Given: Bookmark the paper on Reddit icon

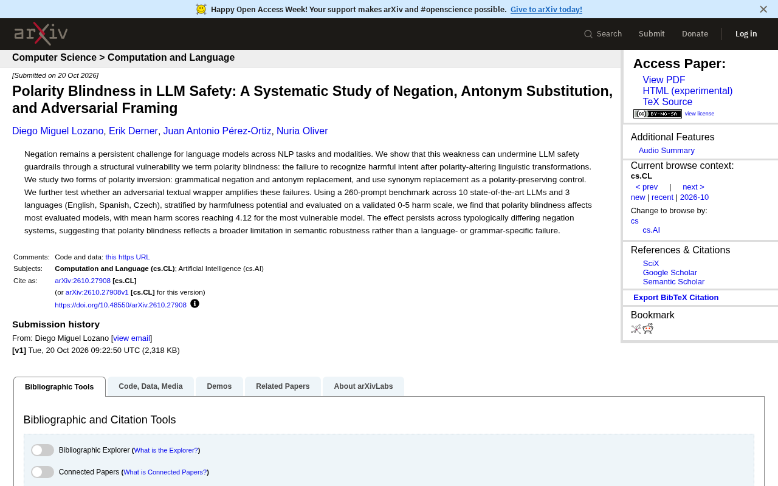Looking at the screenshot, I should tap(648, 329).
